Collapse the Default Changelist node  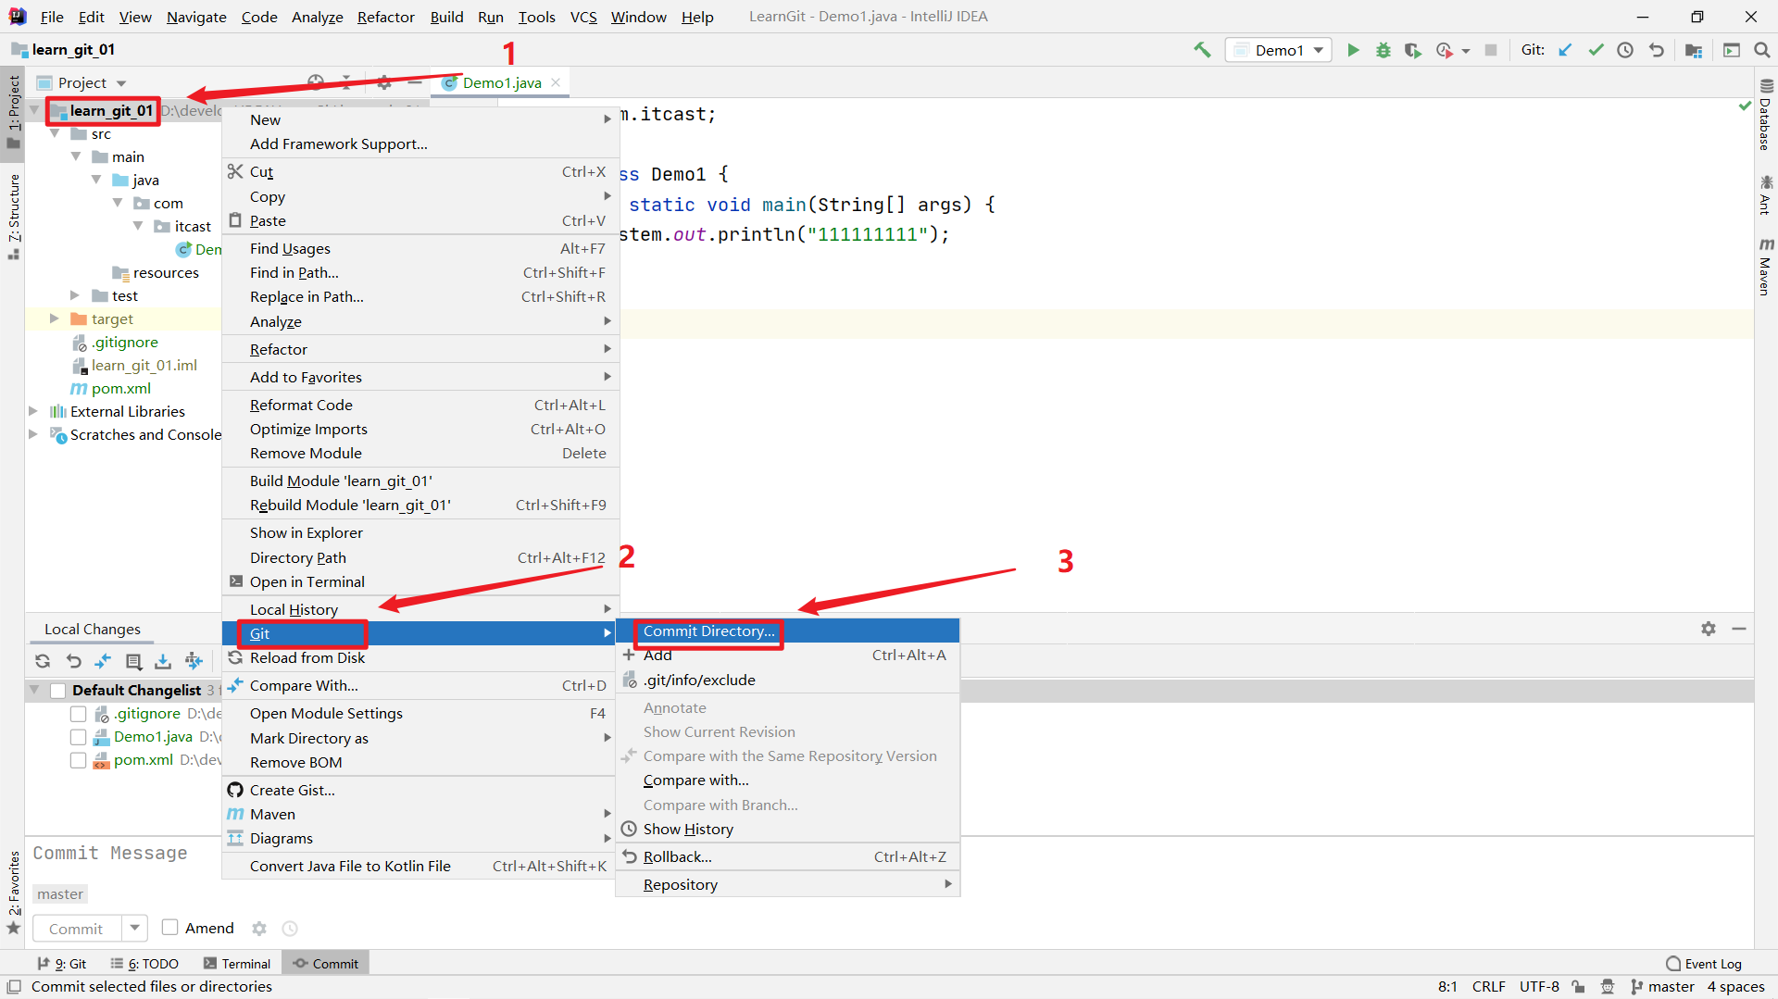pyautogui.click(x=34, y=690)
